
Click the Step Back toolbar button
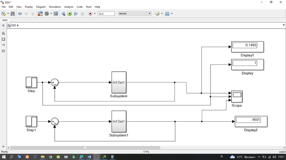pyautogui.click(x=63, y=13)
